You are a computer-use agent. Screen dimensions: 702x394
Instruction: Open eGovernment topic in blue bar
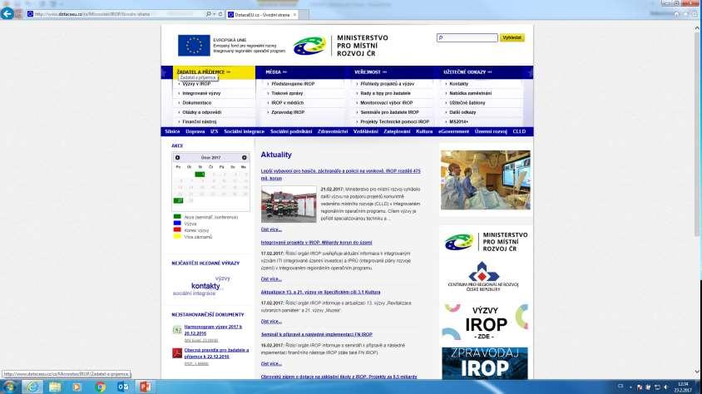coord(453,131)
